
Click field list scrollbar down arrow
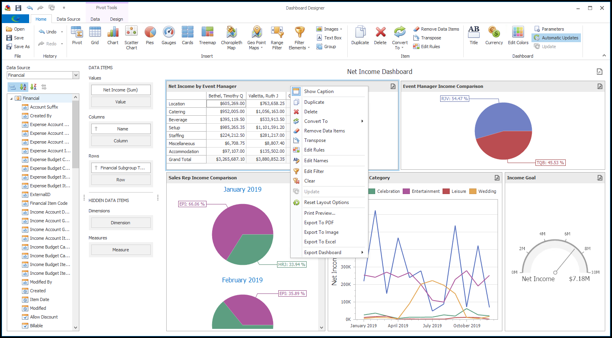tap(76, 328)
